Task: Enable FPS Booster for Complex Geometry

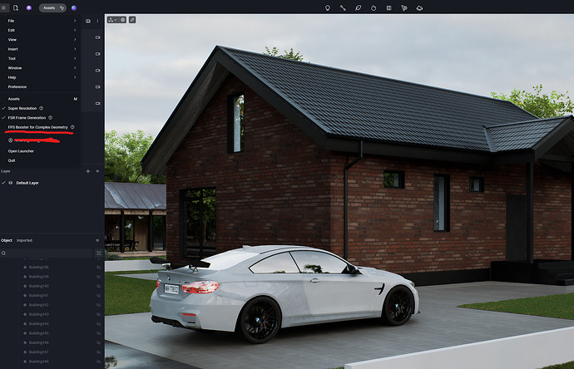Action: click(37, 127)
